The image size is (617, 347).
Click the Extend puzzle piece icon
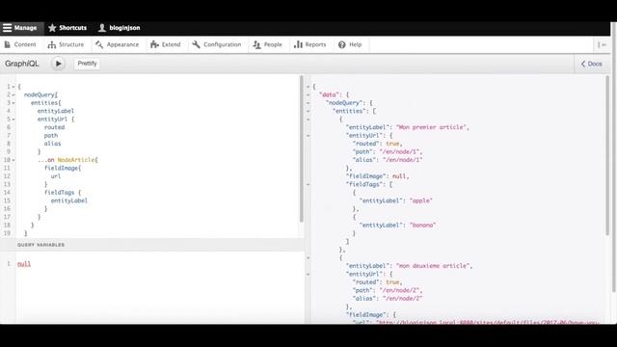point(154,44)
